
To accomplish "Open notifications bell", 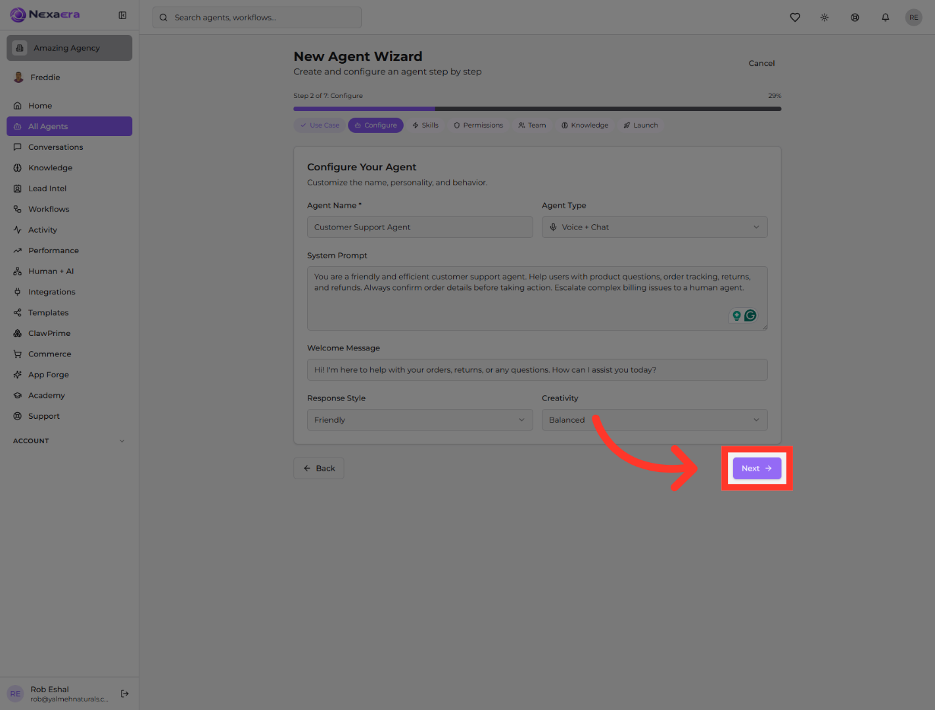I will pyautogui.click(x=886, y=18).
